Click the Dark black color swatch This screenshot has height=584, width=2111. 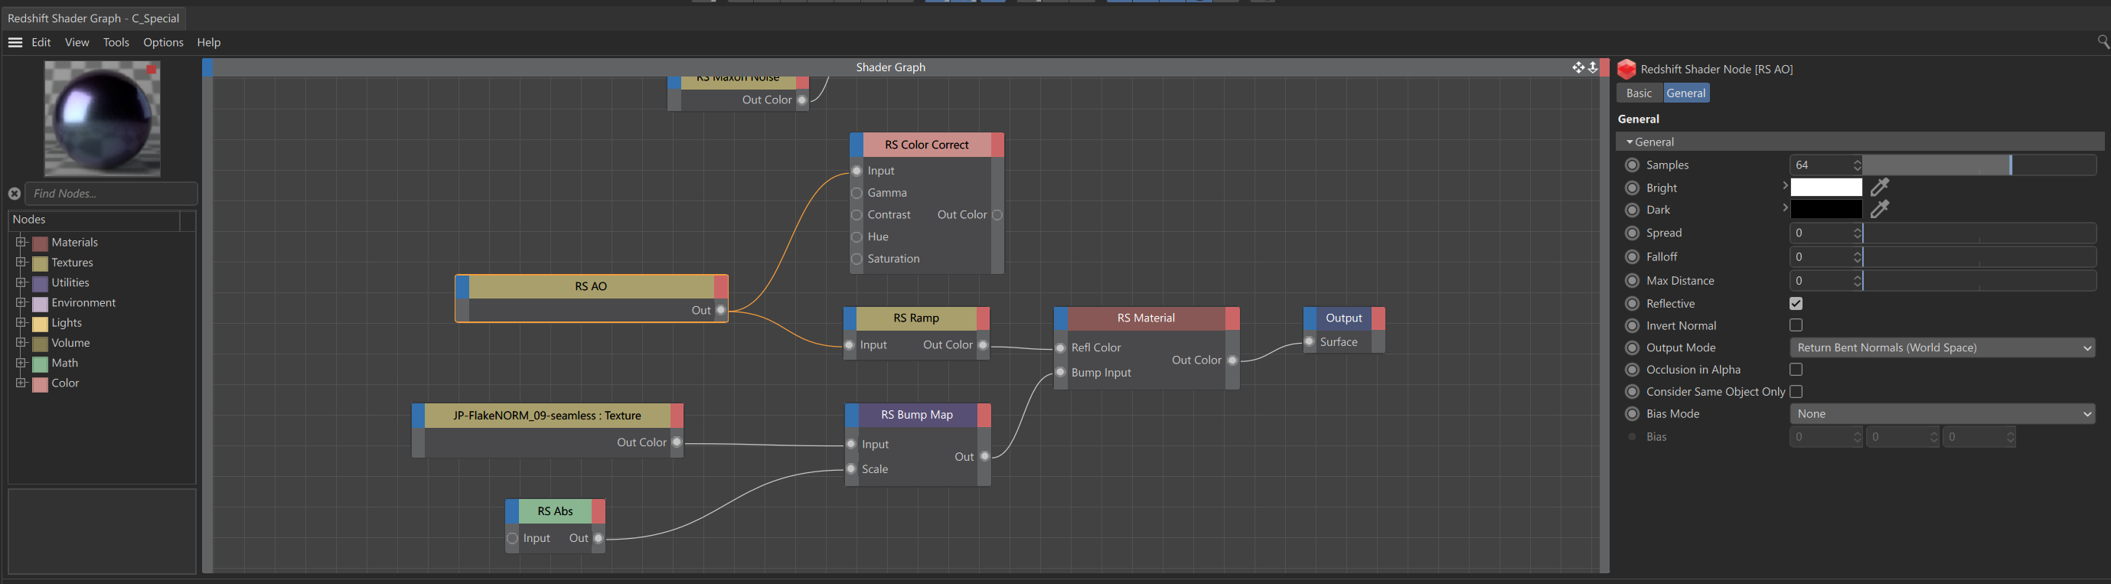1826,210
